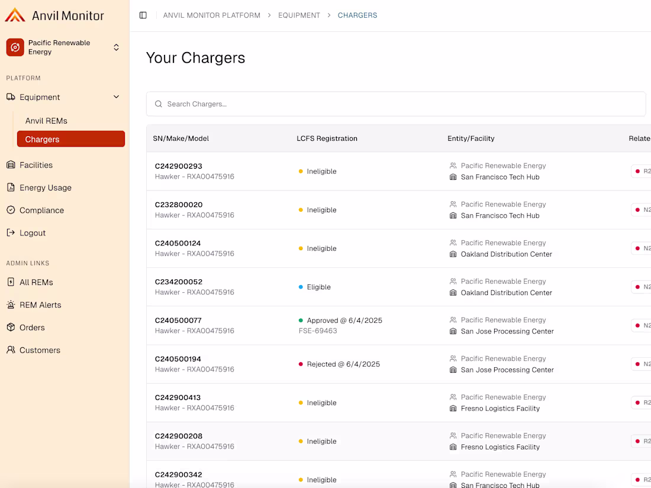
Task: Click the REM Alerts siren icon
Action: (x=11, y=305)
